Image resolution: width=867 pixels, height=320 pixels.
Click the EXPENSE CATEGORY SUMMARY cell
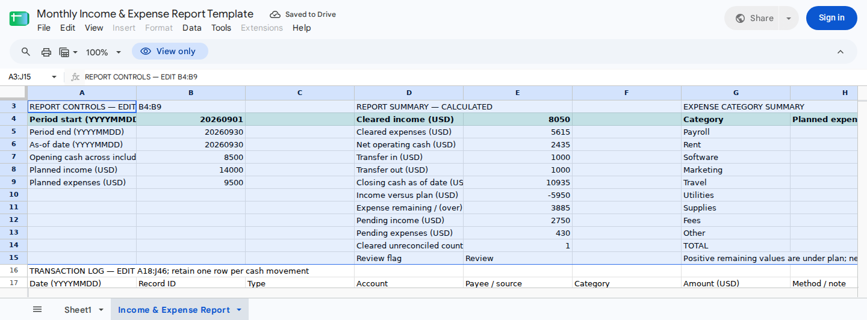[x=736, y=106]
